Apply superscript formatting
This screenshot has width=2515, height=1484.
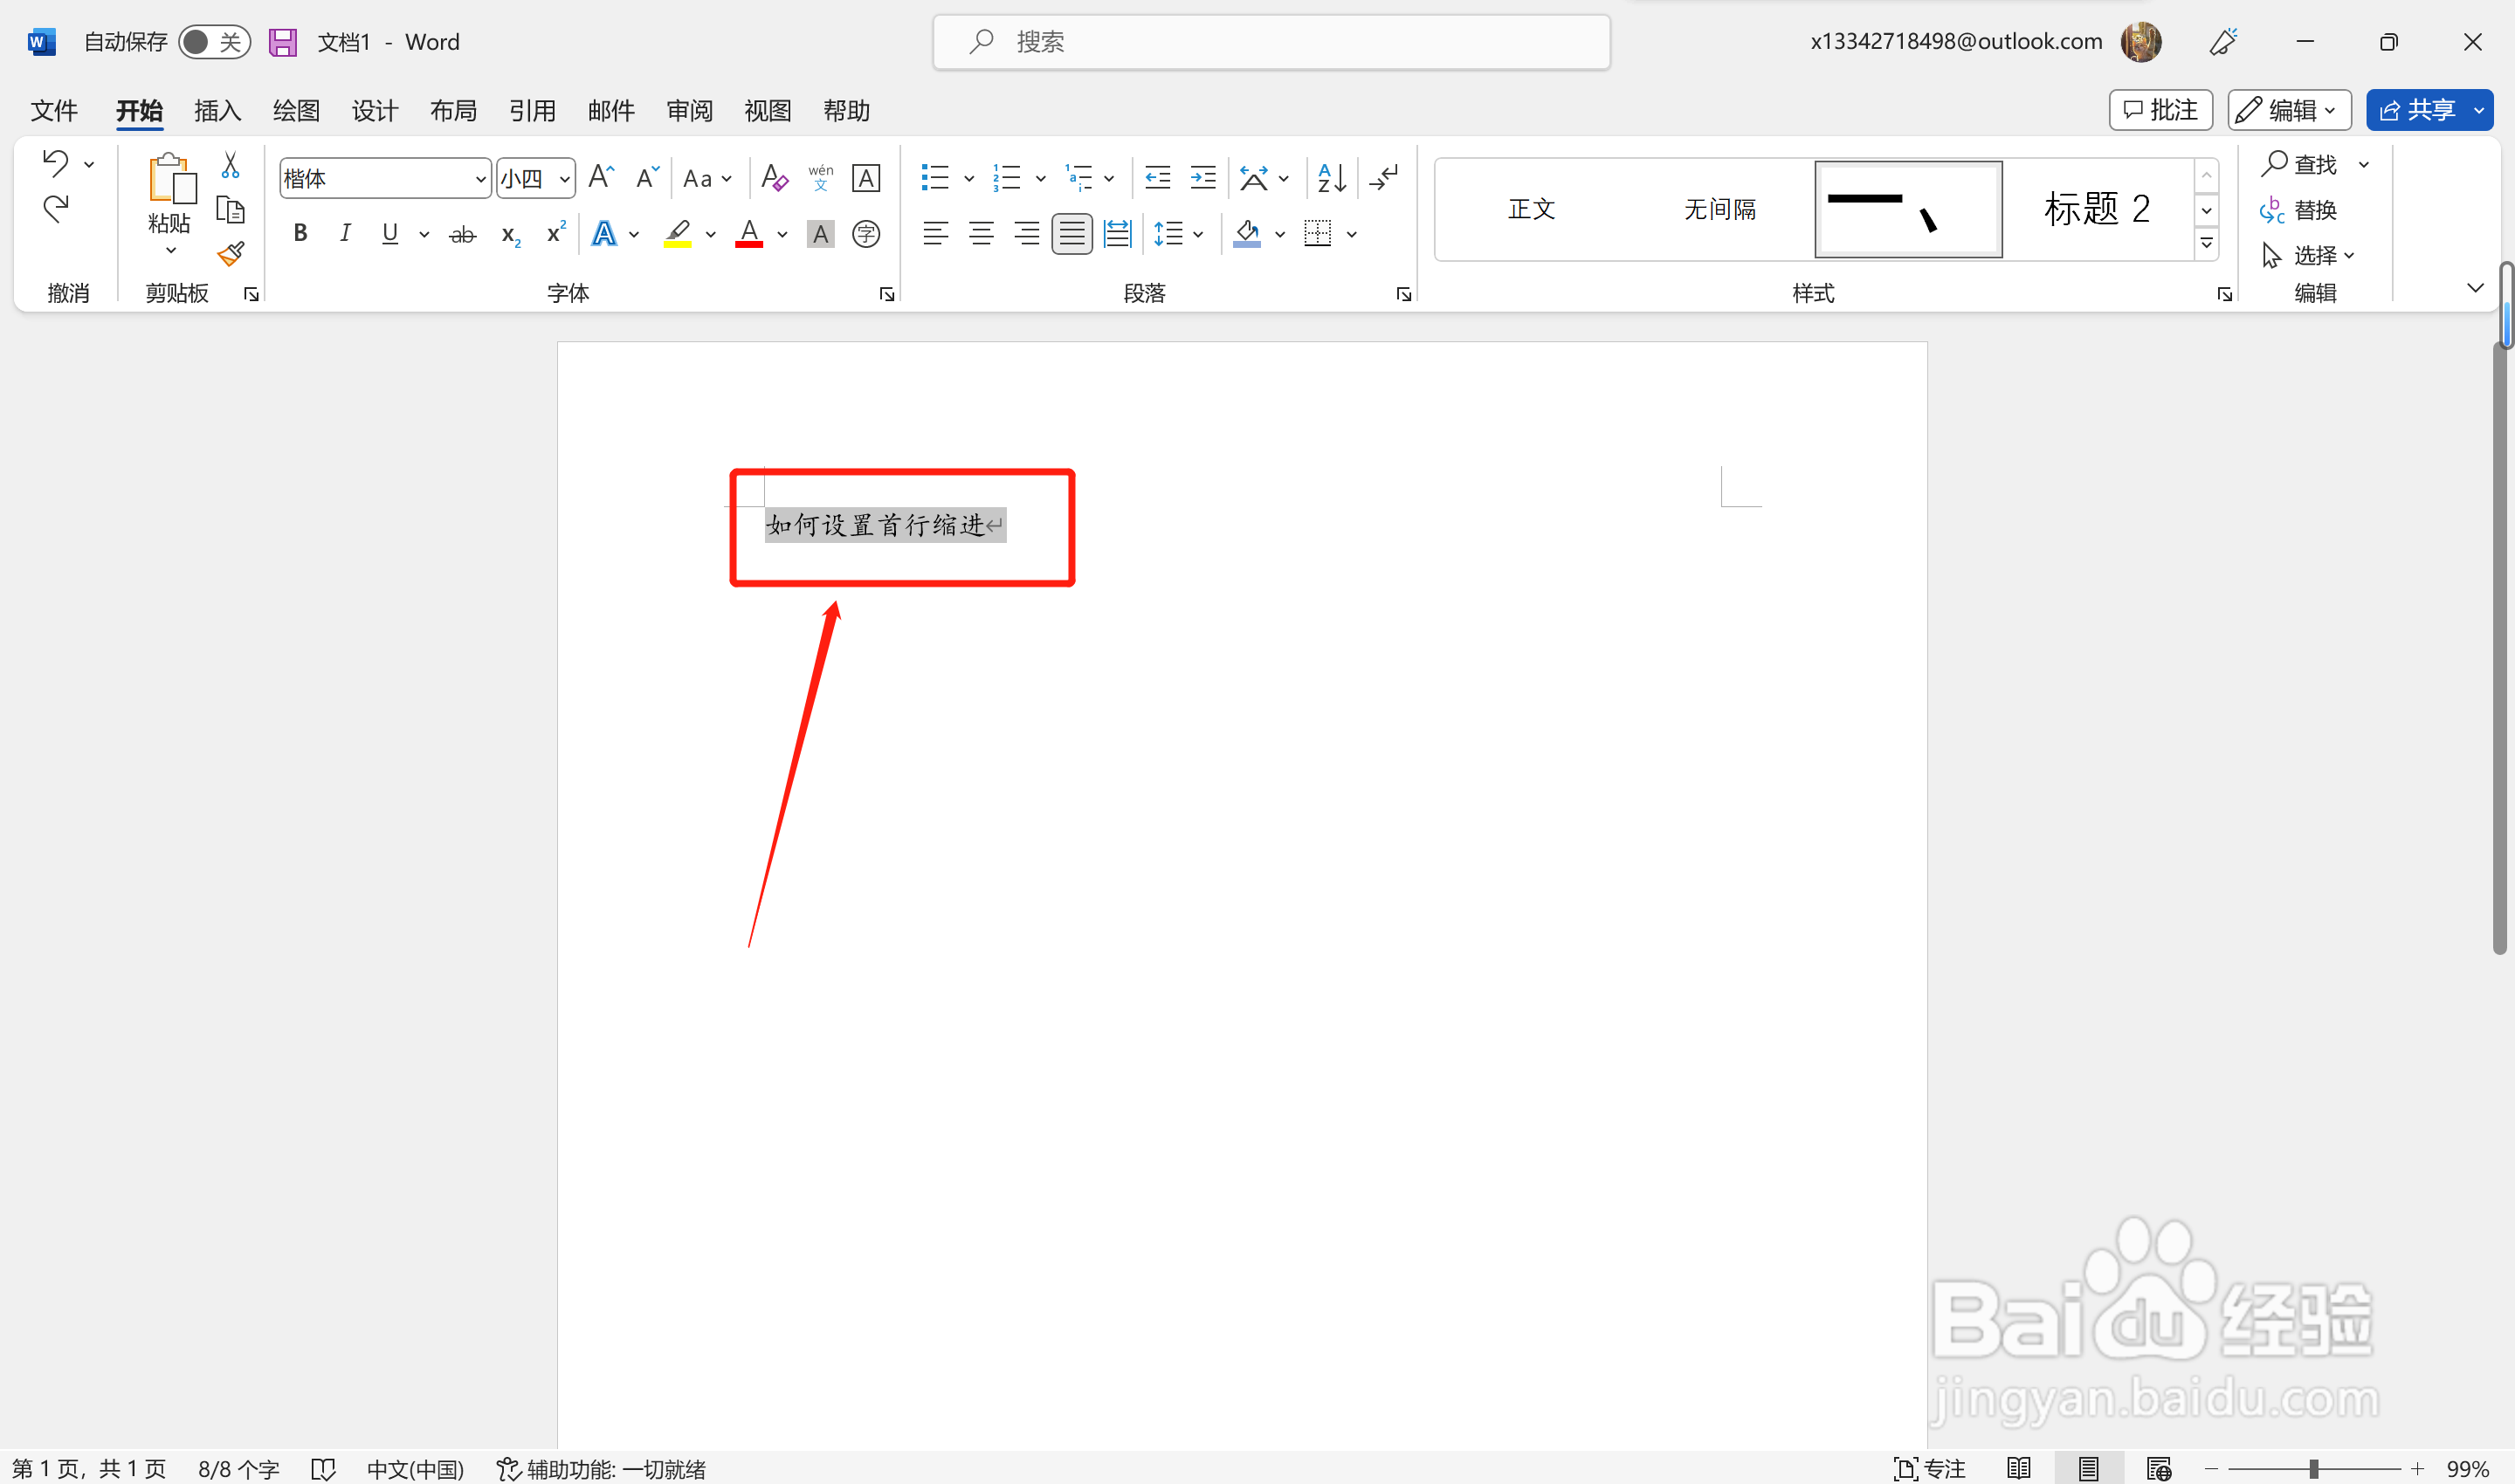[556, 232]
